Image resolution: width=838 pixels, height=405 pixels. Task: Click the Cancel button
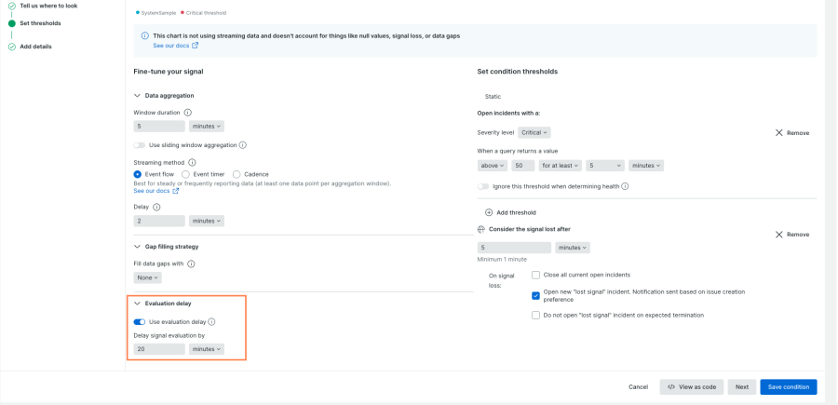(638, 386)
